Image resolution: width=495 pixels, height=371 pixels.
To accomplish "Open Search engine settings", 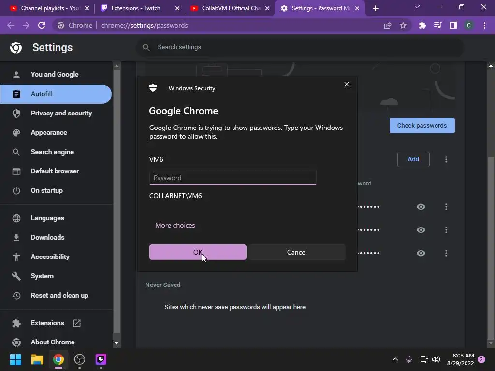I will pyautogui.click(x=52, y=152).
